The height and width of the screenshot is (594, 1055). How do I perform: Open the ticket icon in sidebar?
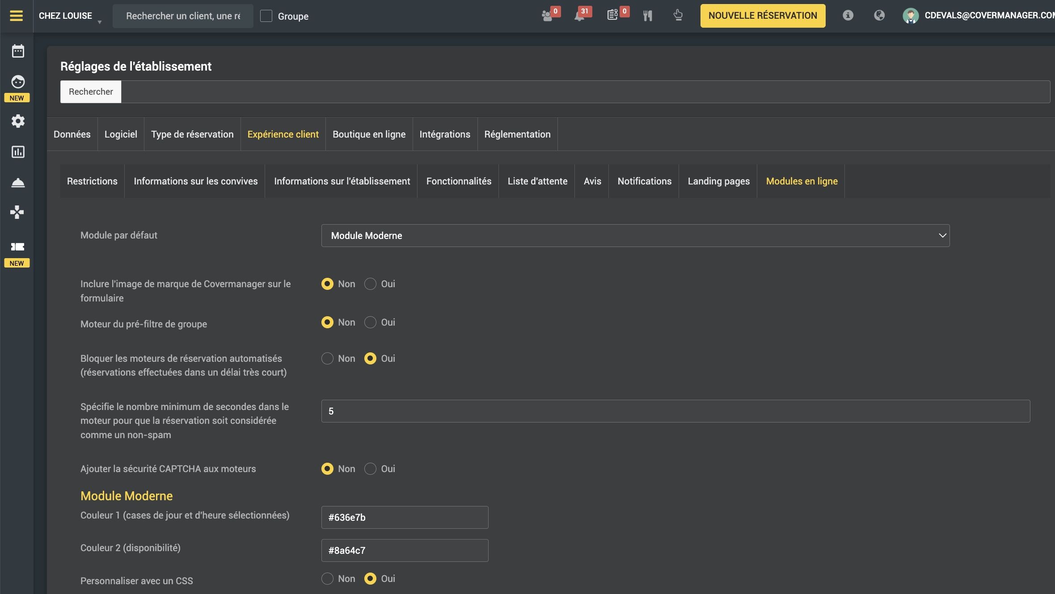point(17,247)
